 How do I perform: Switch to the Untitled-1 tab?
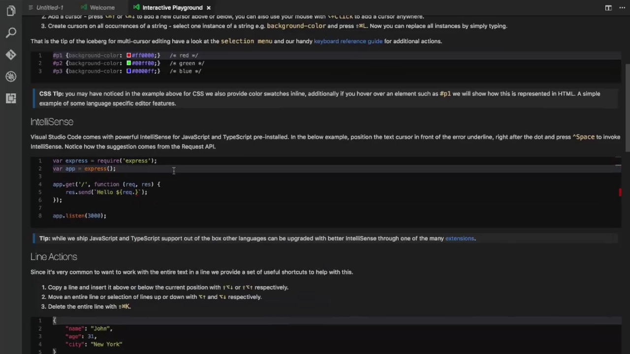click(49, 8)
